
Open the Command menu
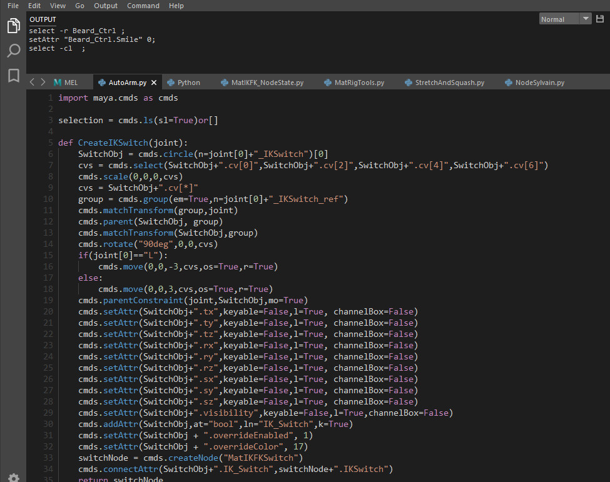point(143,6)
